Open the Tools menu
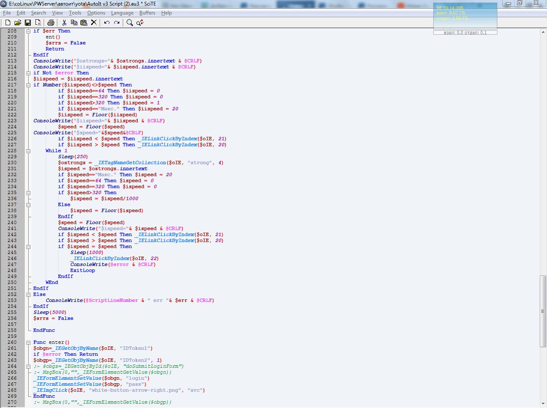This screenshot has width=547, height=408. [x=75, y=13]
